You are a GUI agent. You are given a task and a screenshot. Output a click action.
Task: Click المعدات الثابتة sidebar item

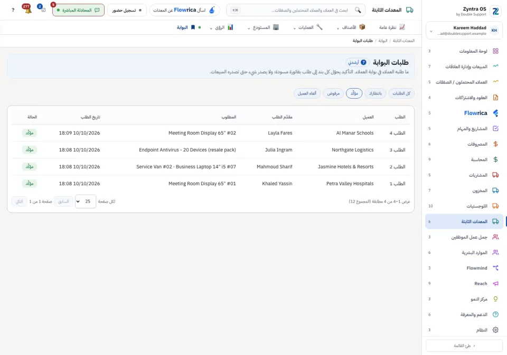(464, 222)
